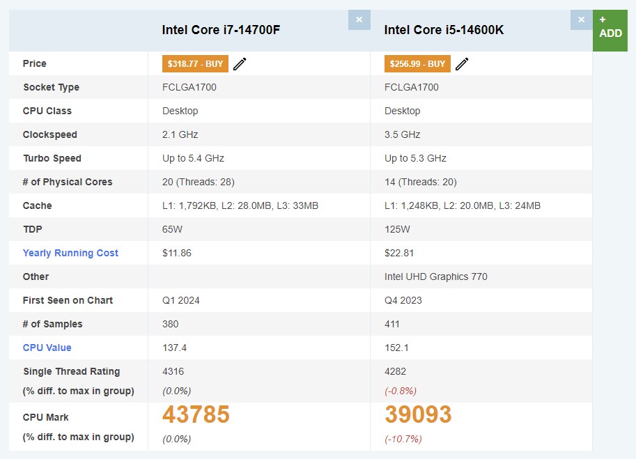Select the 380 samples value
The height and width of the screenshot is (459, 636).
coord(171,324)
